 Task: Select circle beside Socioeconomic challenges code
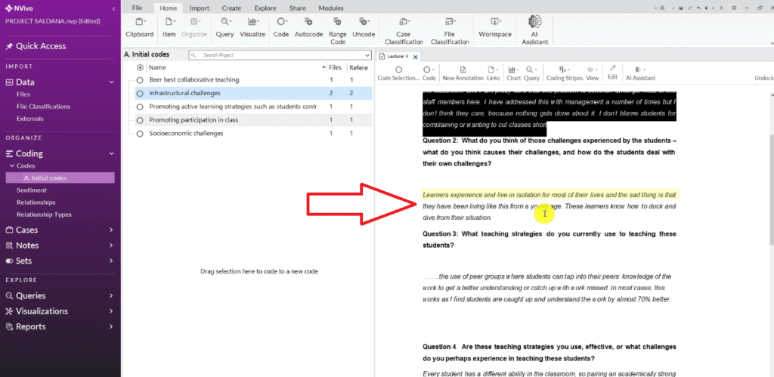coord(140,133)
